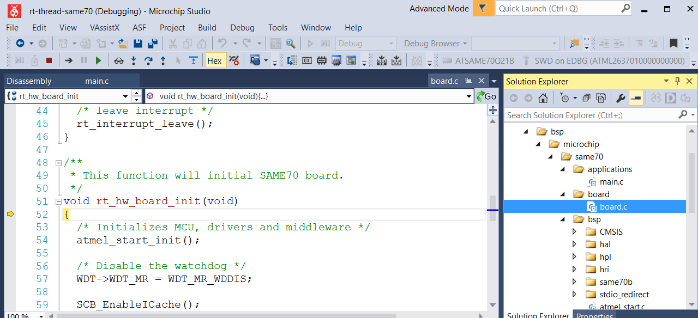Toggle the Preview Selected Items button
The width and height of the screenshot is (698, 318).
(x=635, y=98)
